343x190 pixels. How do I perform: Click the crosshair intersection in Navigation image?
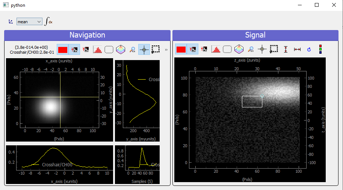coord(60,97)
